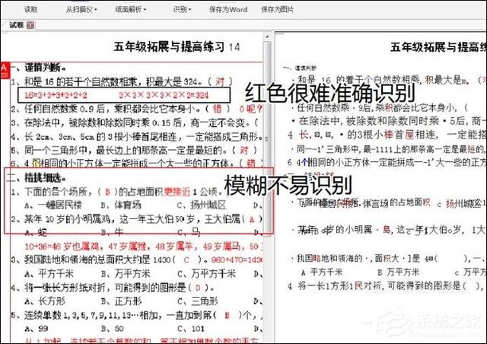The image size is (487, 344).
Task: Click the line 和是 16 的若干个自然数相乘 in left pane
Action: tap(122, 81)
